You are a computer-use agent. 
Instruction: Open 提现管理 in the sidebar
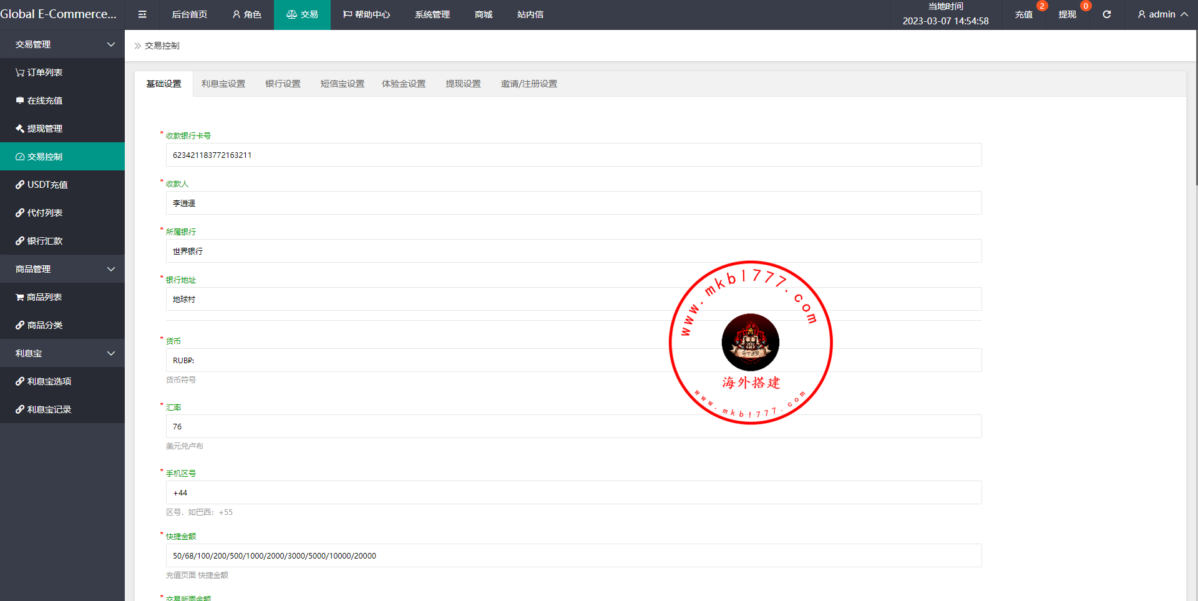point(62,129)
